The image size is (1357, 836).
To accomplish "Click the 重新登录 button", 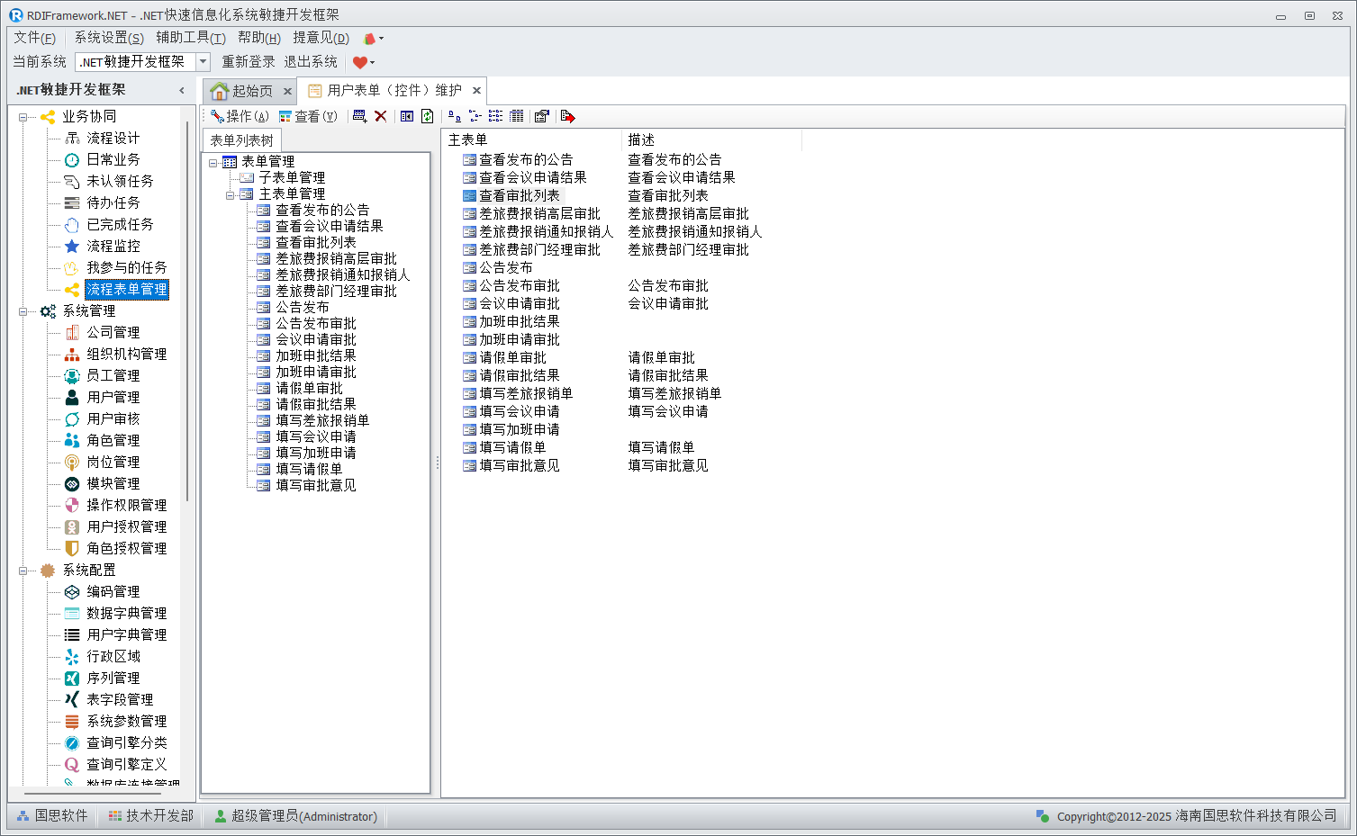I will coord(249,62).
